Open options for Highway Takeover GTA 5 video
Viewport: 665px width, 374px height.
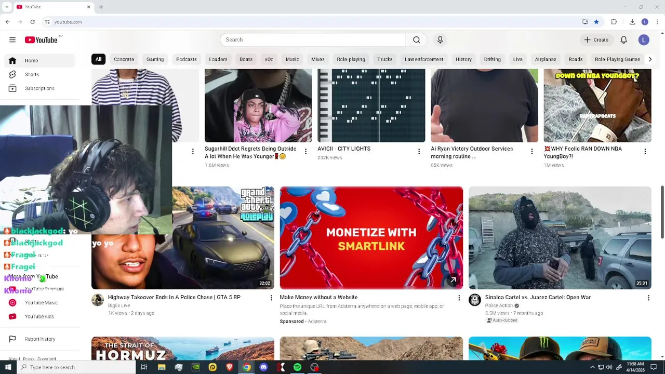point(271,298)
